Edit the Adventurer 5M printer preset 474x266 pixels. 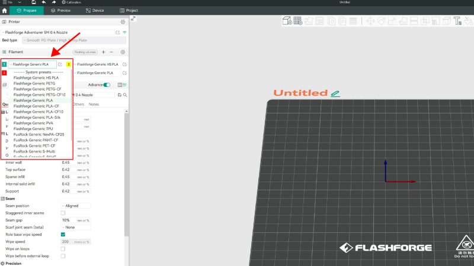point(117,33)
